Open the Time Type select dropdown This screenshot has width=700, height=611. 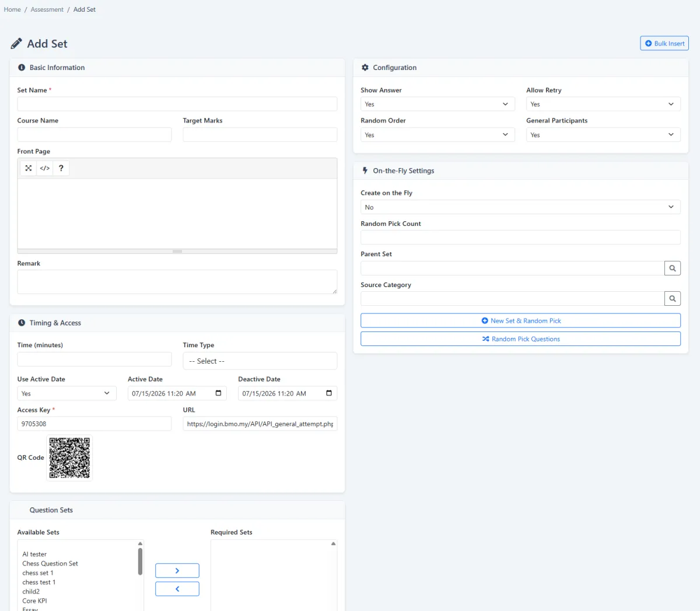click(260, 361)
